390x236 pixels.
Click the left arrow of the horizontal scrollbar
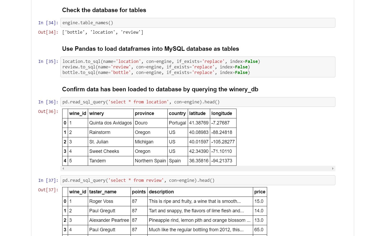coord(63,168)
